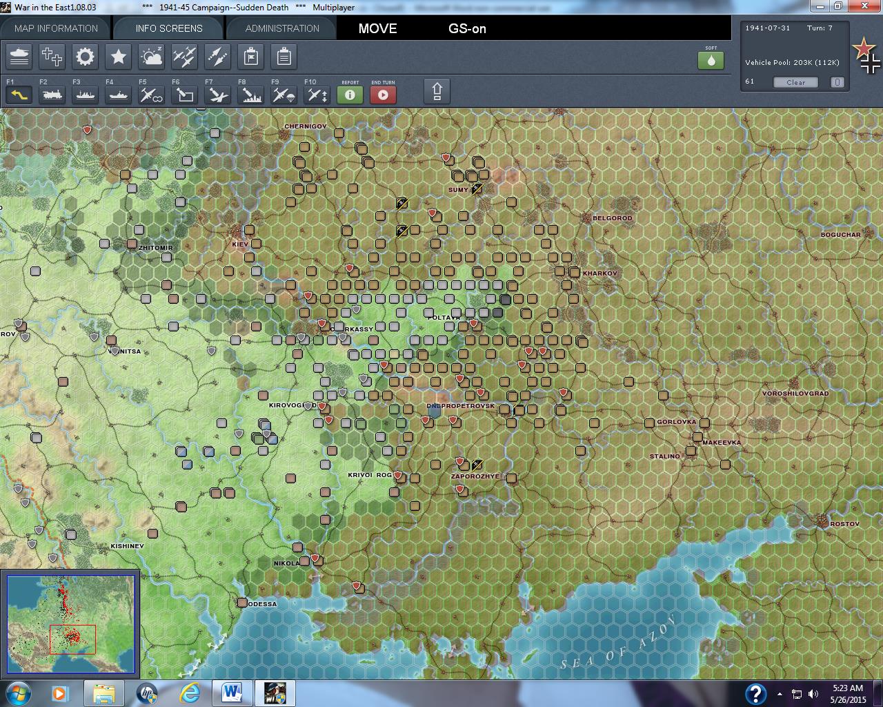Click the BOGUCHAR city label

coord(841,235)
